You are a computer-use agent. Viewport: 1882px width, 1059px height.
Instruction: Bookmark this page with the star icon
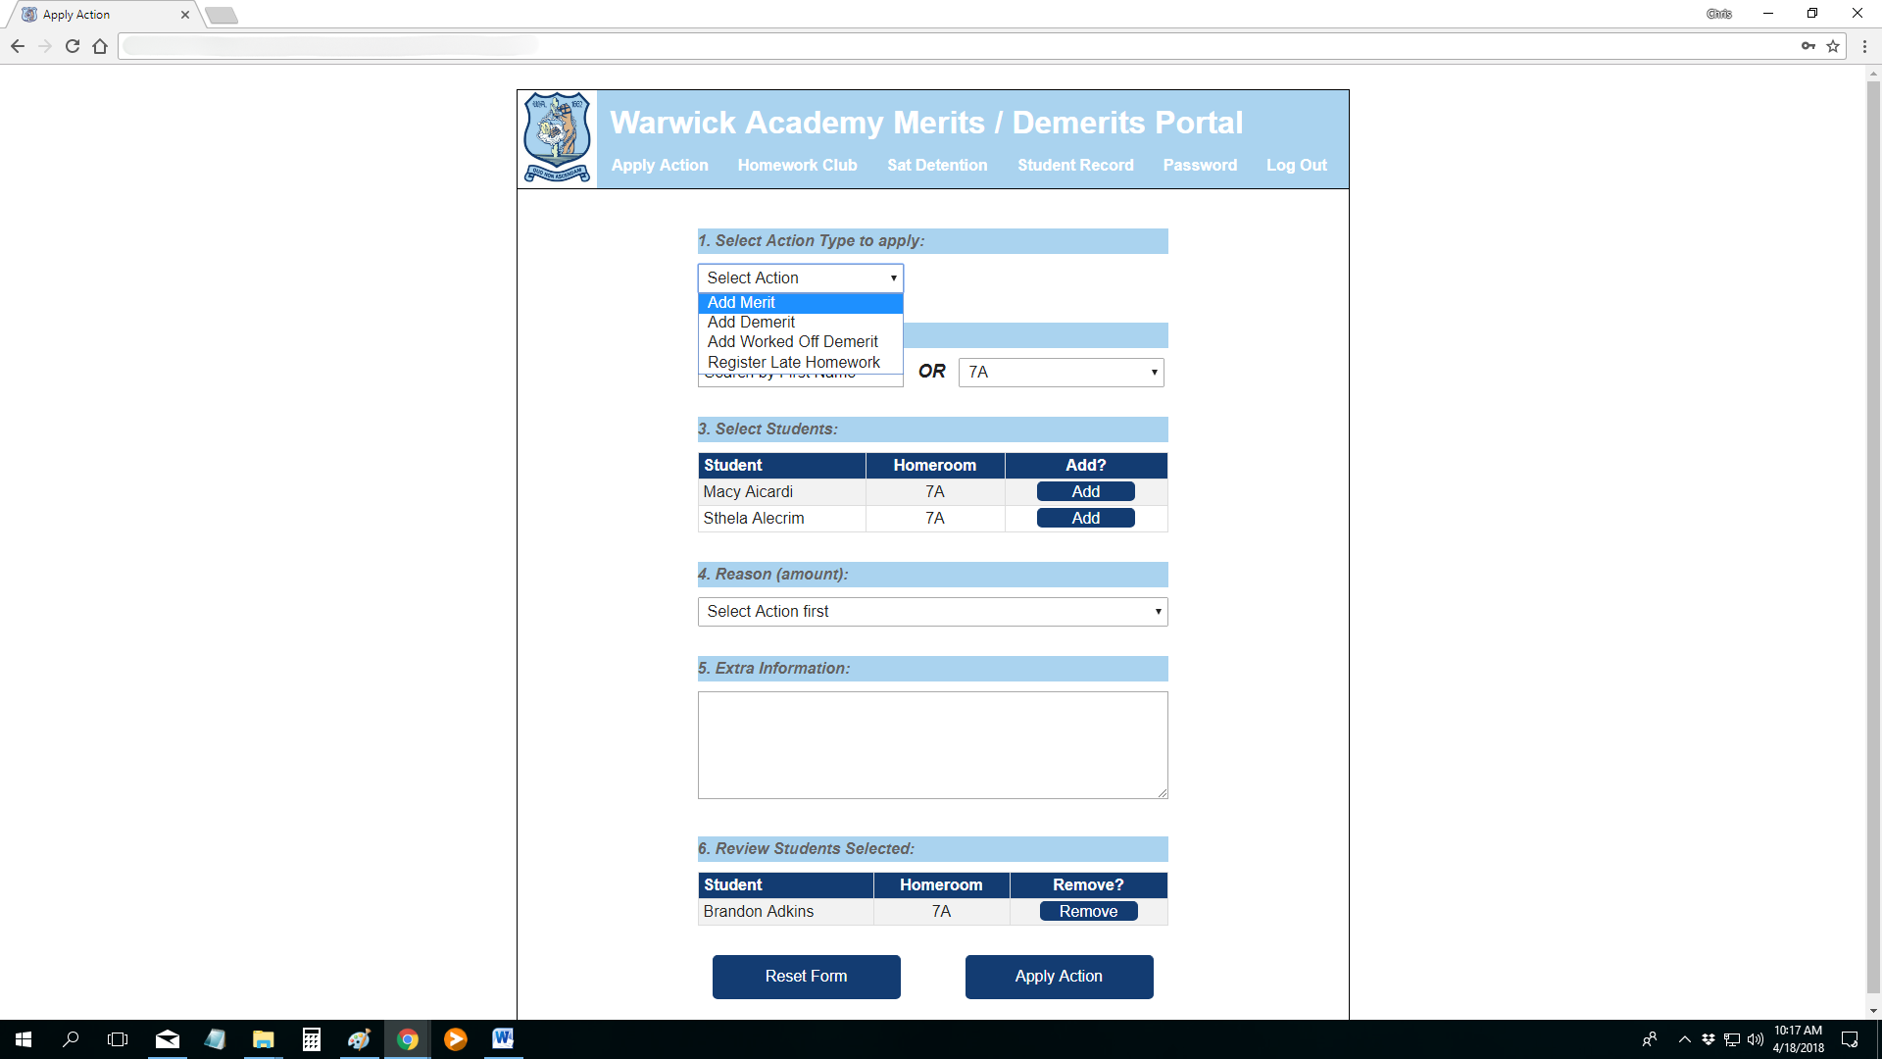coord(1833,46)
